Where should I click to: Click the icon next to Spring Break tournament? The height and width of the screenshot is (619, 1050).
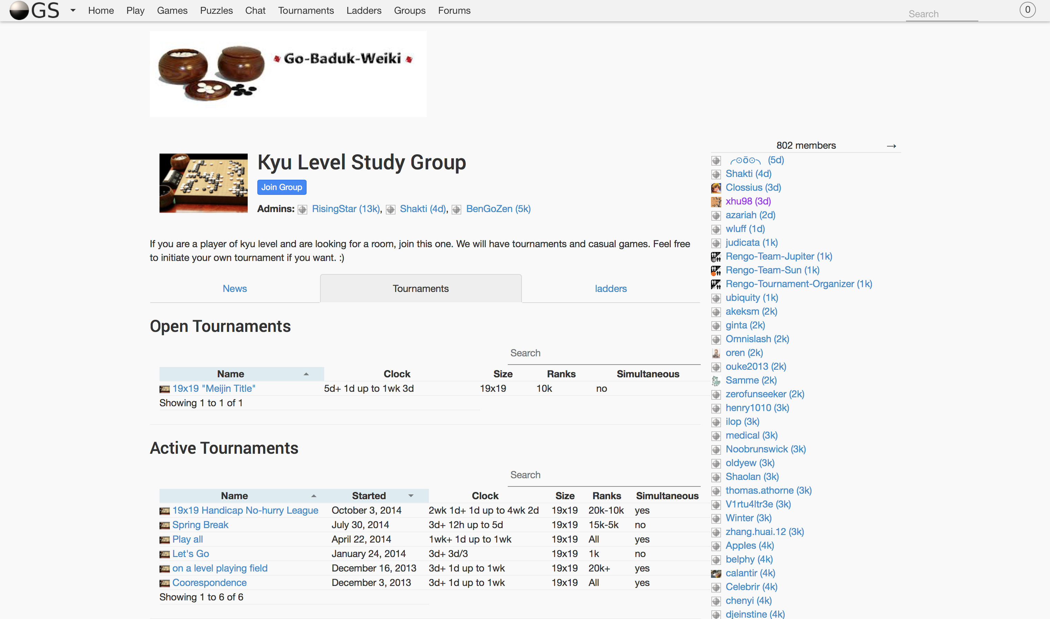[x=164, y=526]
